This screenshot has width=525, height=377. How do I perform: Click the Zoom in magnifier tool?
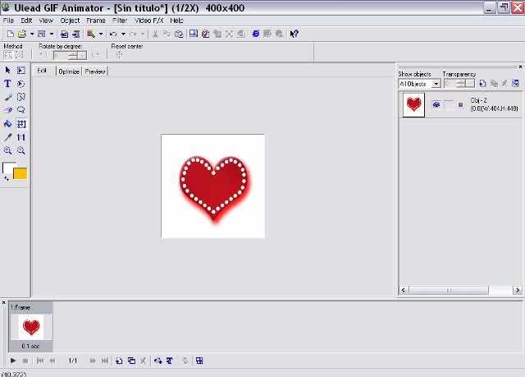click(7, 150)
